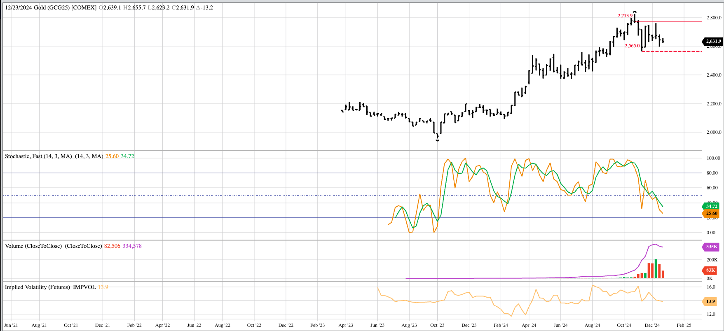724x331 pixels.
Task: Click the 2,800.0 price axis label
Action: click(x=714, y=18)
